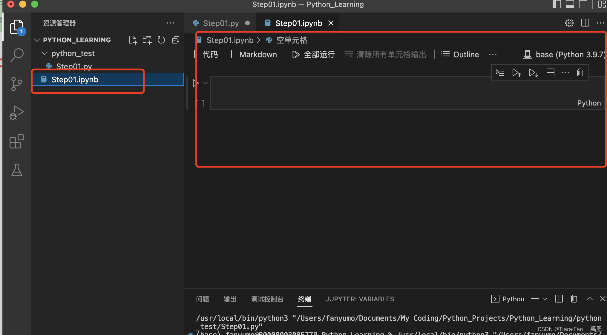607x335 pixels.
Task: Split the current notebook cell
Action: coord(551,72)
